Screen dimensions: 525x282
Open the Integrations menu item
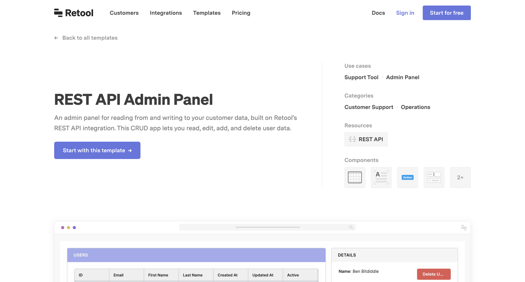coord(166,13)
